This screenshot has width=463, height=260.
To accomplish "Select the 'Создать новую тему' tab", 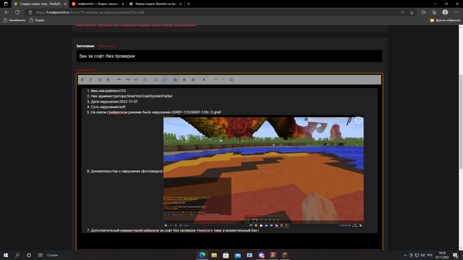I will (40, 4).
